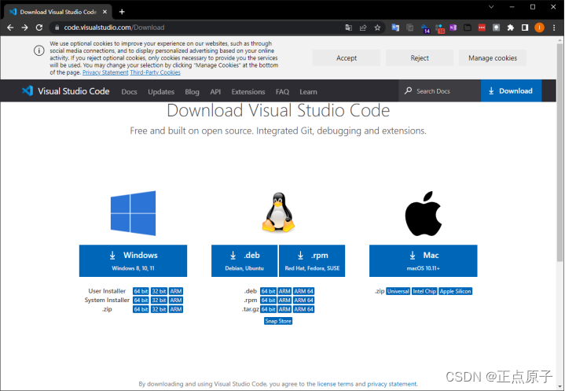
Task: Open the Extensions nav item
Action: 248,91
